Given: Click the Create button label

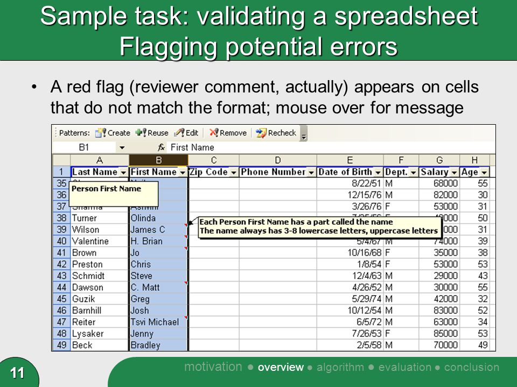Looking at the screenshot, I should [118, 133].
